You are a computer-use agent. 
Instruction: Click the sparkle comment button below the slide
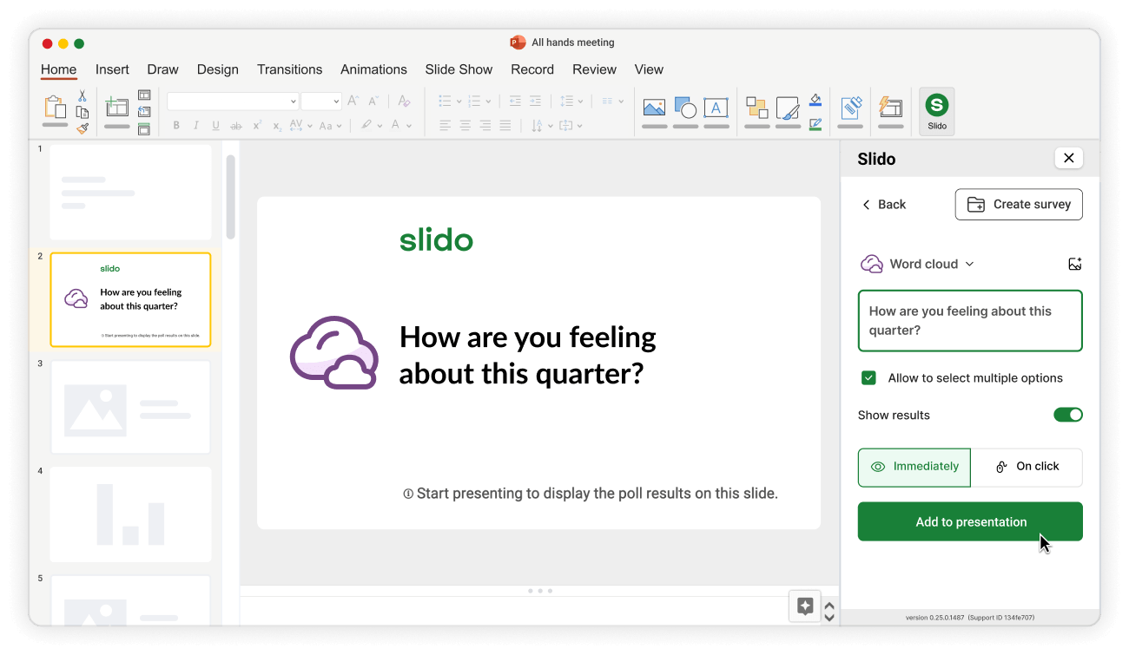coord(805,606)
